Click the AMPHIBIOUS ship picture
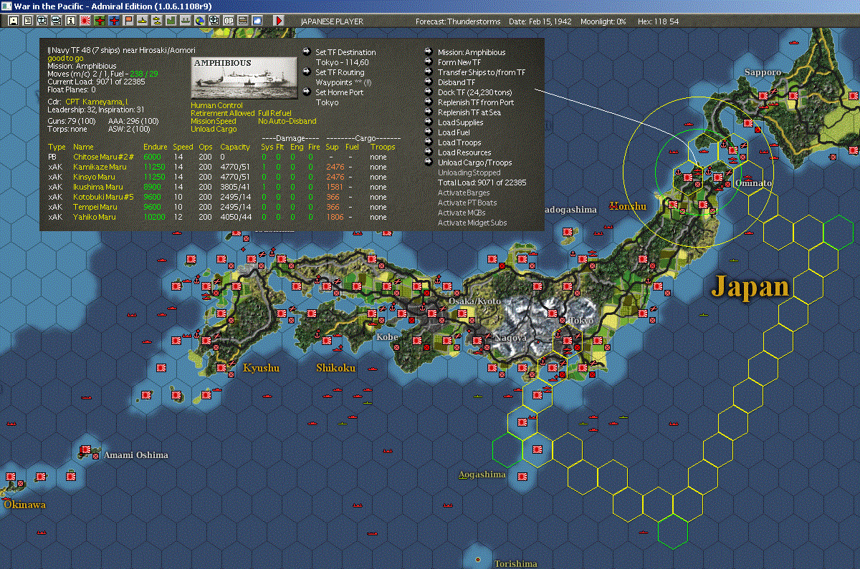This screenshot has height=569, width=860. 244,78
